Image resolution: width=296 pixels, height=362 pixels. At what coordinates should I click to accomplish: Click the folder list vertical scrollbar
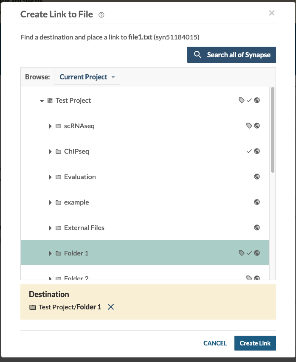tap(272, 129)
